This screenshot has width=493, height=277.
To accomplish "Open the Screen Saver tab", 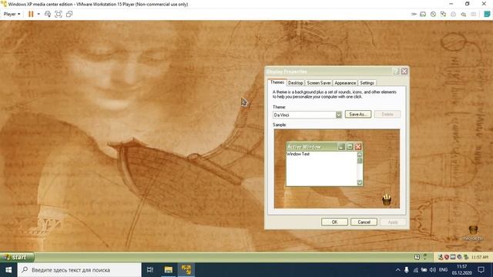I will coord(318,83).
